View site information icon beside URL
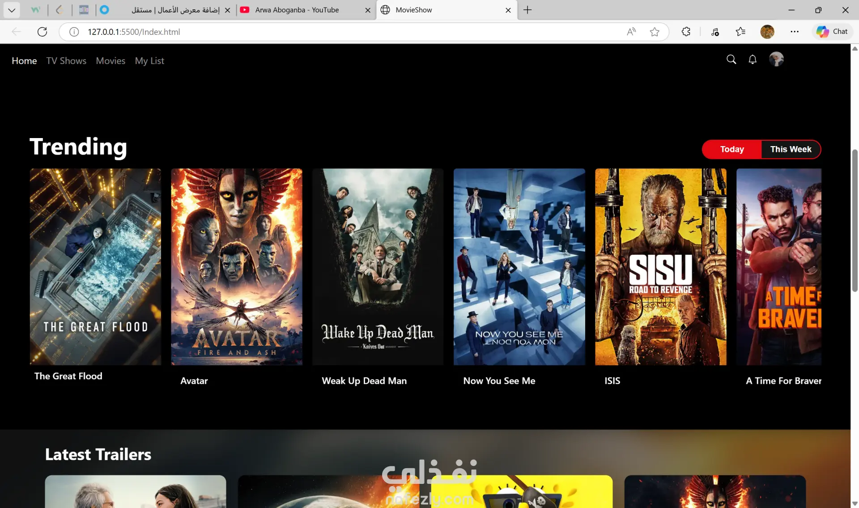The image size is (859, 508). 74,32
